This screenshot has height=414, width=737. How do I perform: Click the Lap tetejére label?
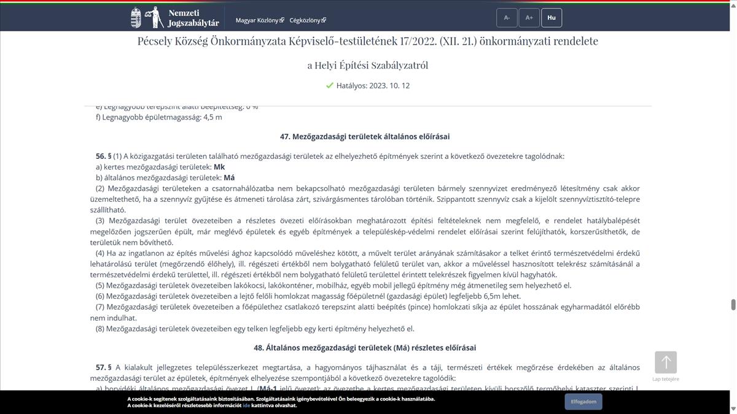click(666, 379)
